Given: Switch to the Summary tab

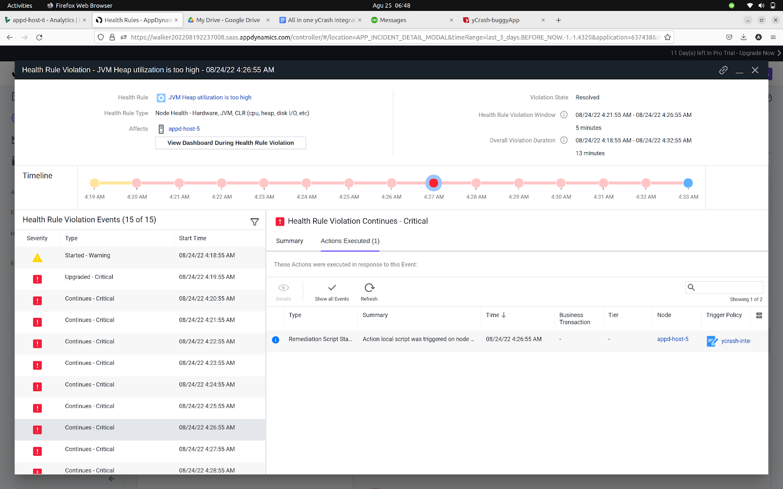Looking at the screenshot, I should tap(289, 241).
